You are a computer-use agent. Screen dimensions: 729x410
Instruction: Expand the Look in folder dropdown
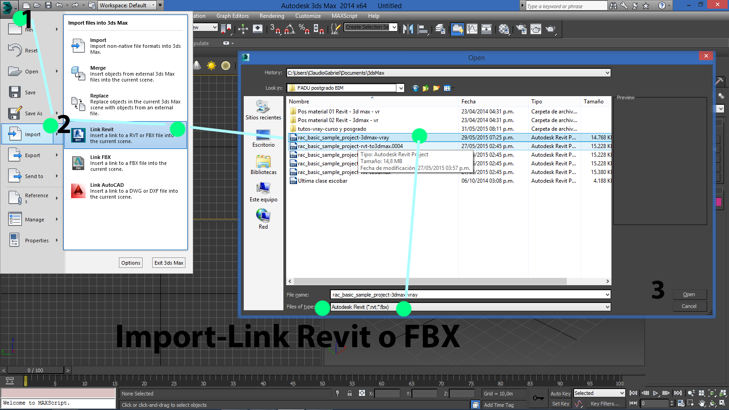coord(400,88)
